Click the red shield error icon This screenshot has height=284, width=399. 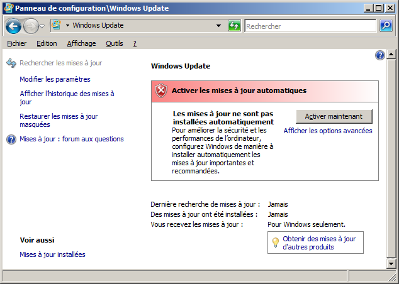point(161,90)
